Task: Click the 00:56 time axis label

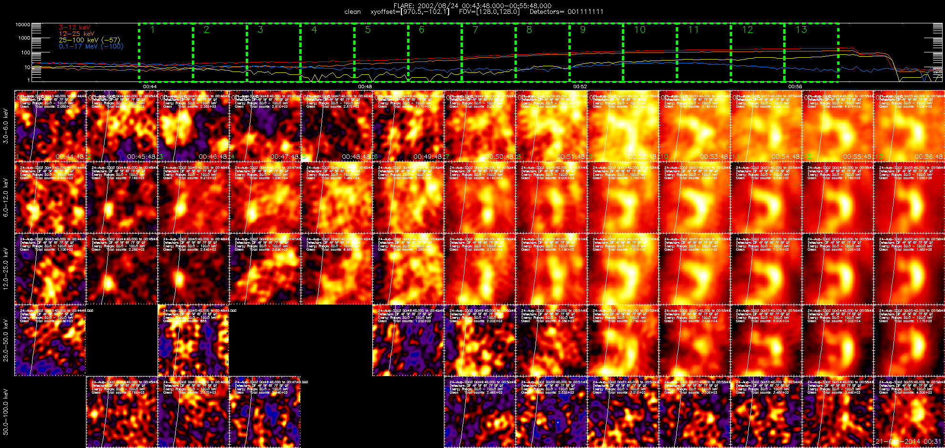Action: (795, 87)
